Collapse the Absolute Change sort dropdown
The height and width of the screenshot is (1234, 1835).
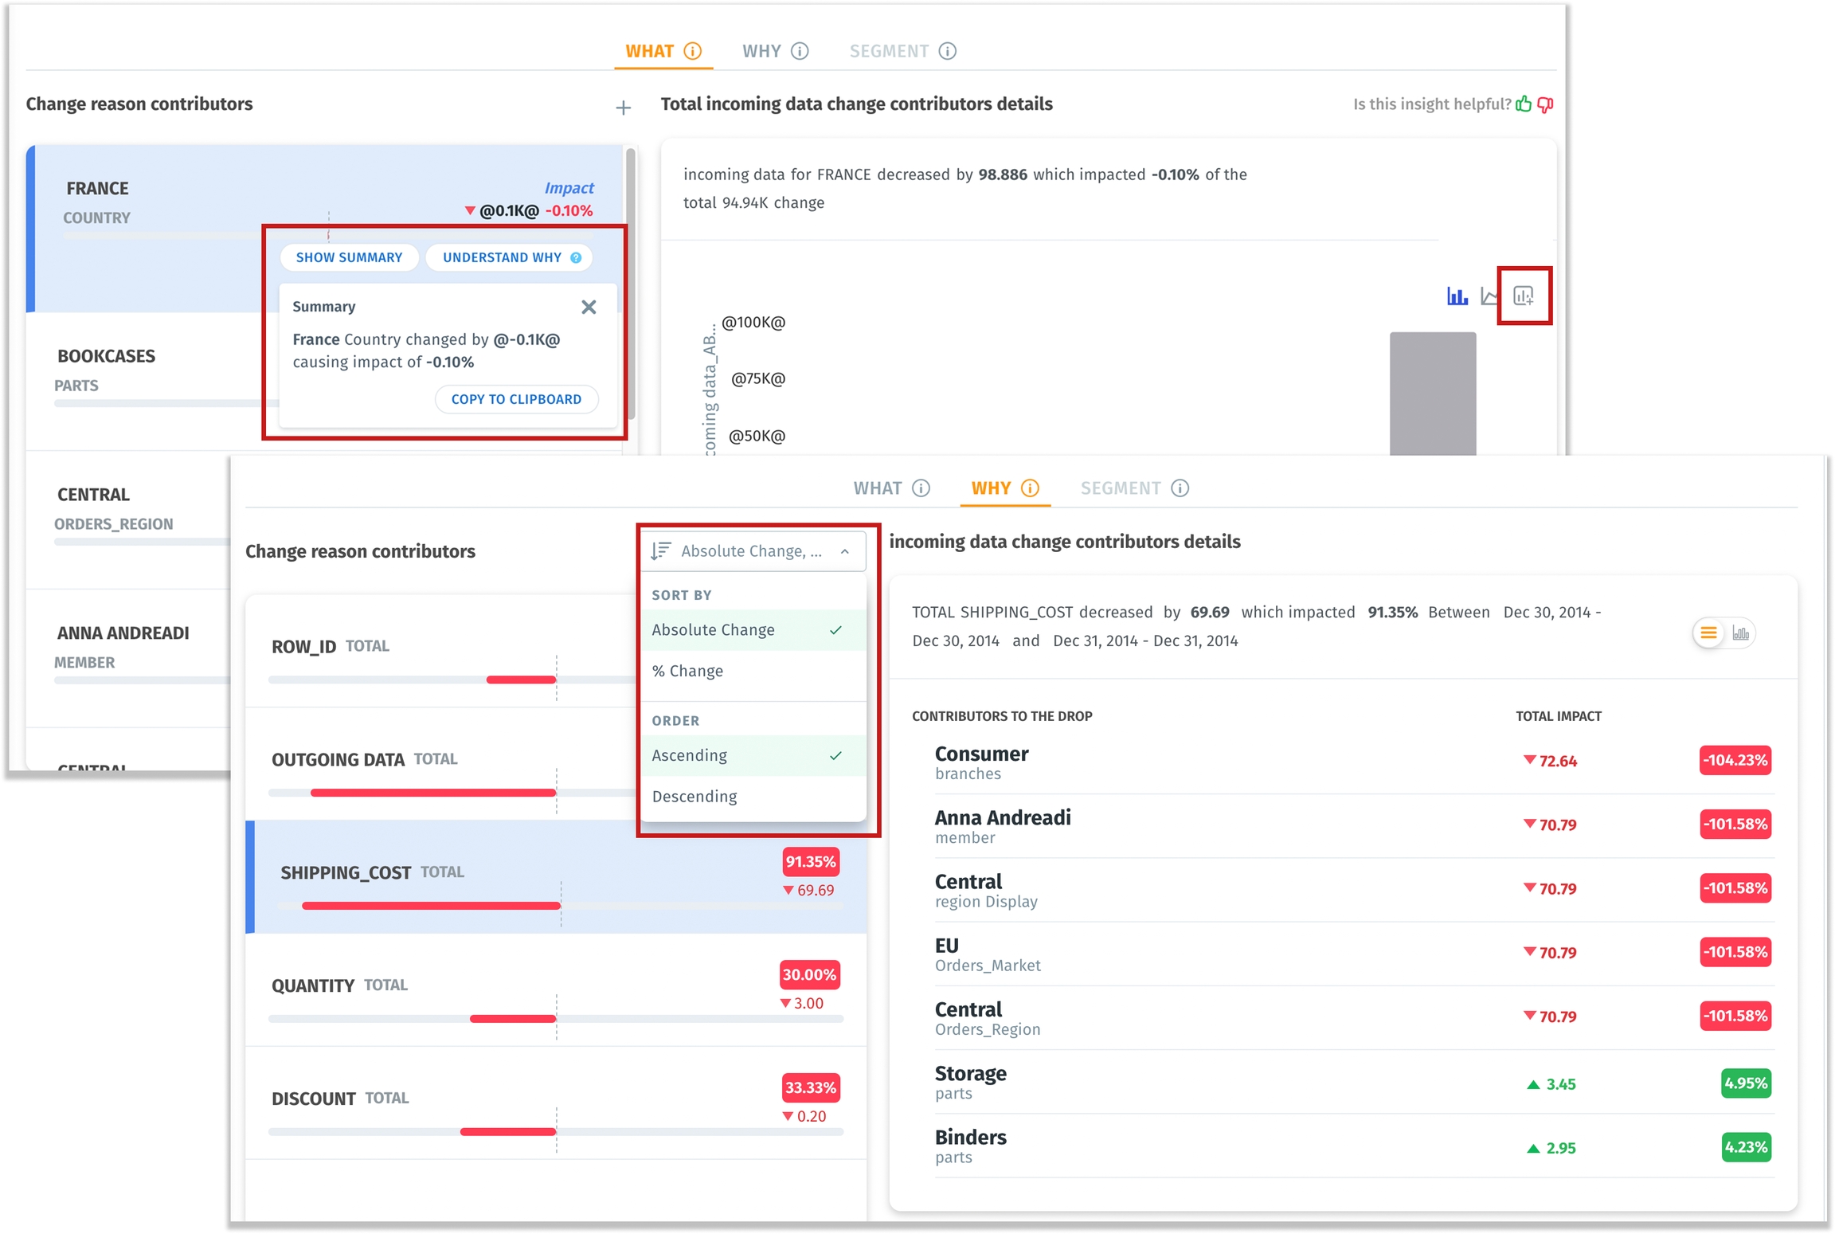point(845,551)
